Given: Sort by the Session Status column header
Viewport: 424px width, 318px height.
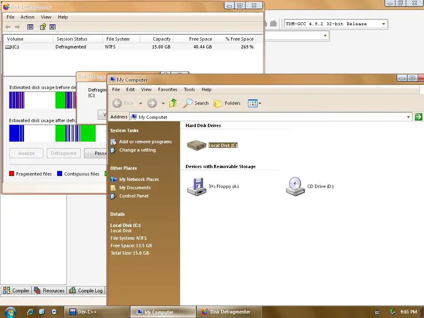Looking at the screenshot, I should coord(77,39).
